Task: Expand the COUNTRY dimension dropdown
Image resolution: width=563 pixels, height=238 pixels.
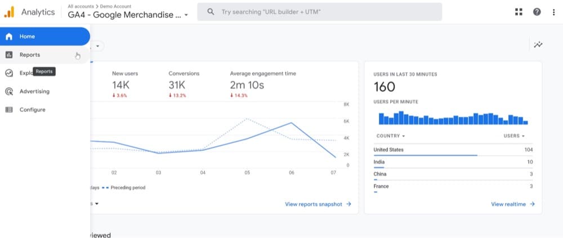Action: click(391, 136)
